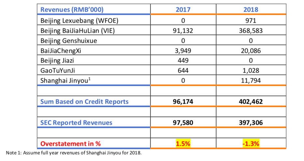The image size is (304, 161).
Task: Select 'Beijing Genshuixue' row label
Action: click(69, 41)
